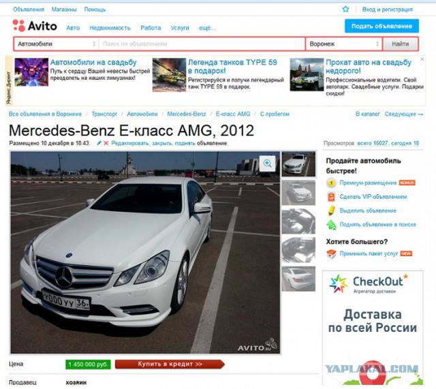
Task: Click Премиум-размещение link
Action: (368, 183)
